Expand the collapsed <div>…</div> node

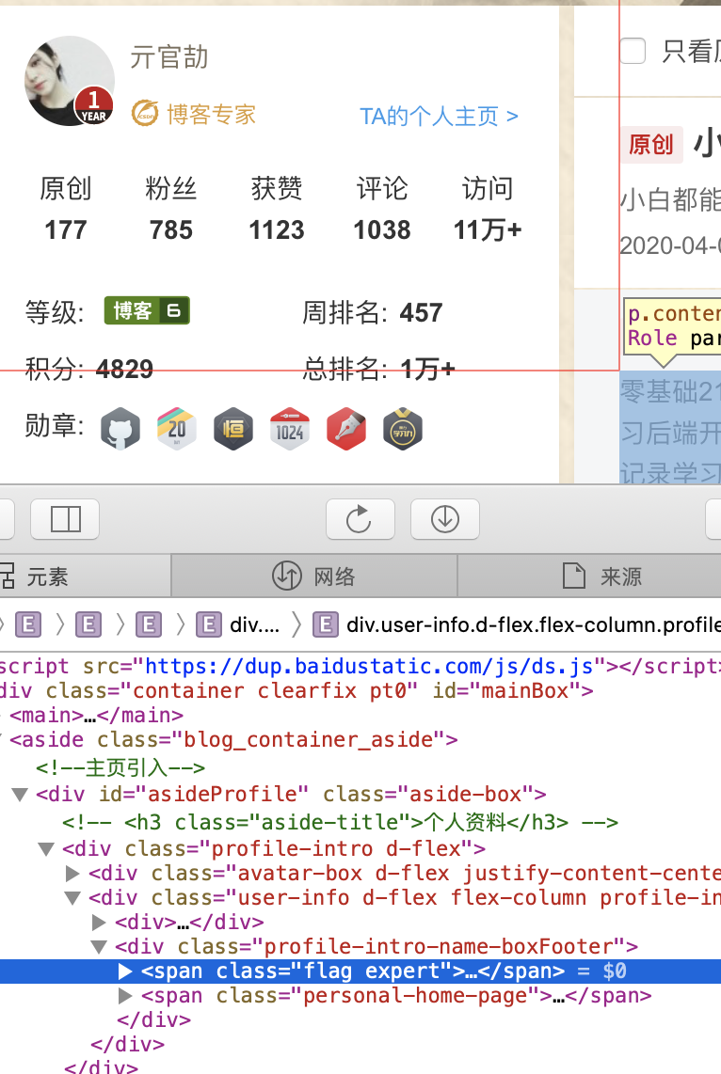pos(100,923)
